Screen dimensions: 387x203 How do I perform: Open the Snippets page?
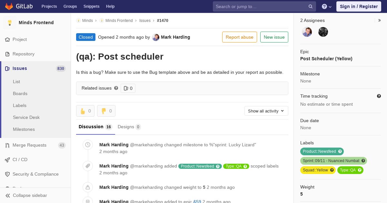pyautogui.click(x=91, y=6)
